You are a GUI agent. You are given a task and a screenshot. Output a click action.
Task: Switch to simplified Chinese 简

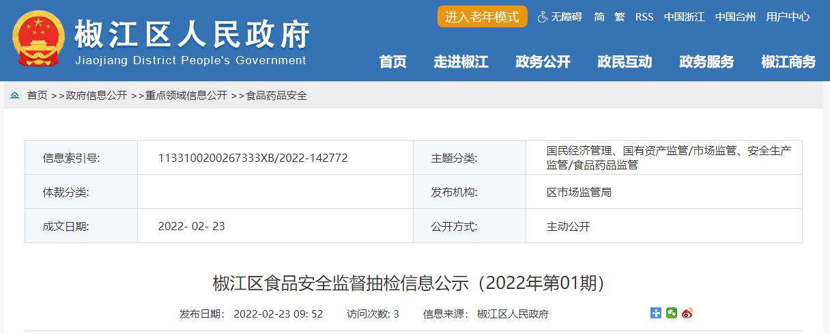599,17
